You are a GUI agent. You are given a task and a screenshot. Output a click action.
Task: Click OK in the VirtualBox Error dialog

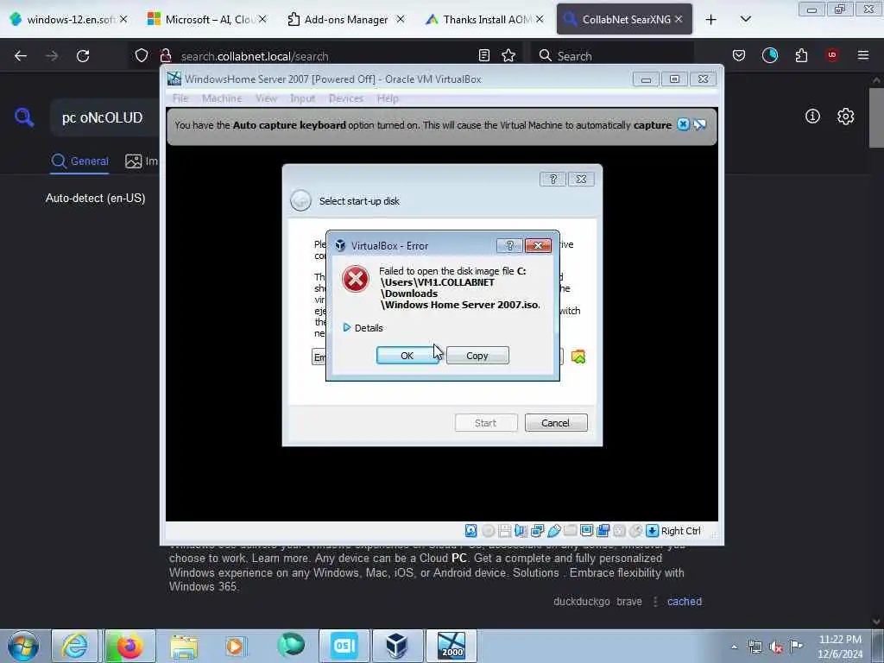coord(407,356)
